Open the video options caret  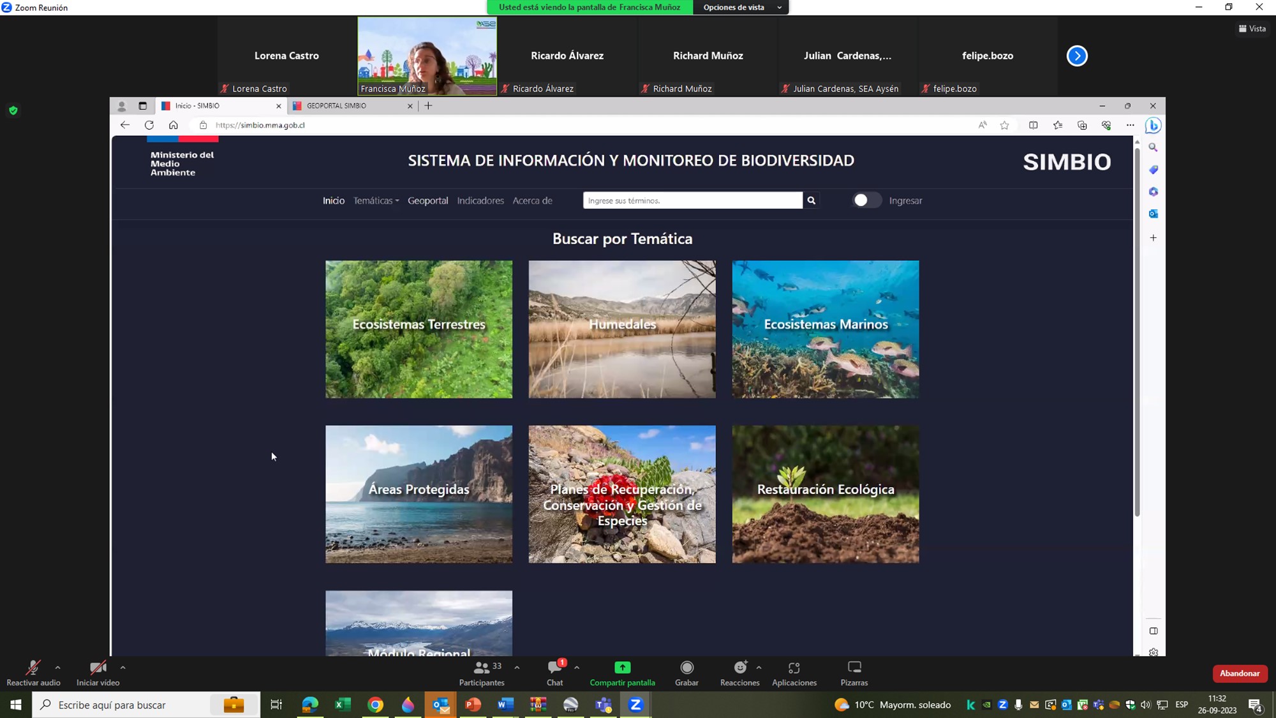coord(122,668)
